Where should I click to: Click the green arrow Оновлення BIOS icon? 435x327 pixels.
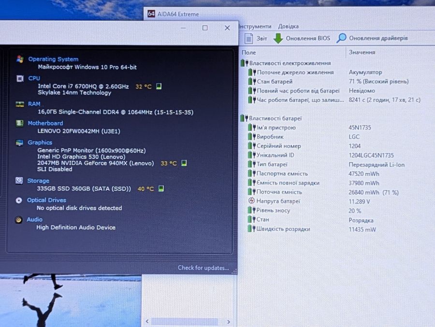point(278,38)
